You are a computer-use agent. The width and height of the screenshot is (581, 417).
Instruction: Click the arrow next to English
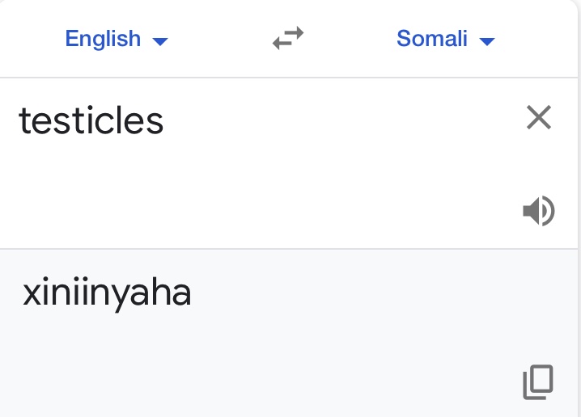click(160, 40)
